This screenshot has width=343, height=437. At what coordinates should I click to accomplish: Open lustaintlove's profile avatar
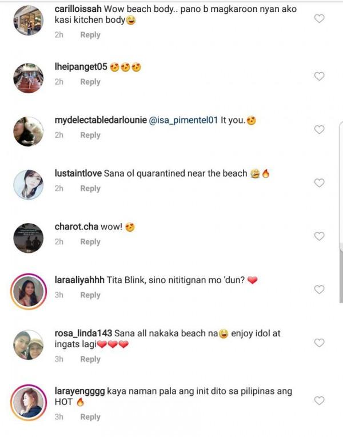29,184
